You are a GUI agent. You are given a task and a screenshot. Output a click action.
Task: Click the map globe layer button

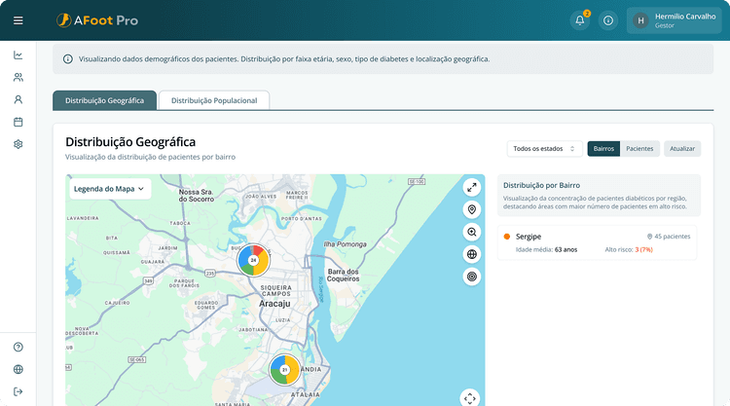(x=472, y=254)
